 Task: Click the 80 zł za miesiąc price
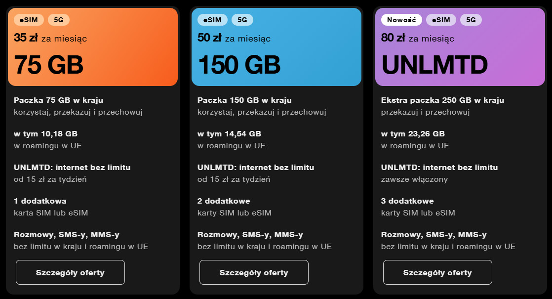pos(418,38)
